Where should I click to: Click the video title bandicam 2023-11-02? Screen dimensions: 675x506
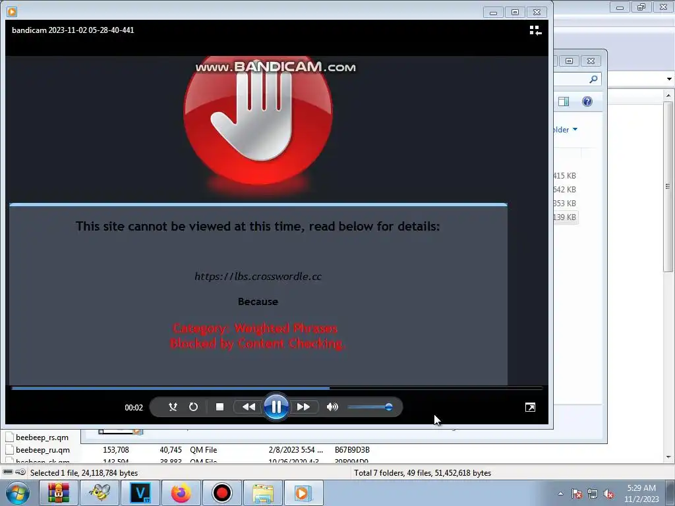click(73, 30)
